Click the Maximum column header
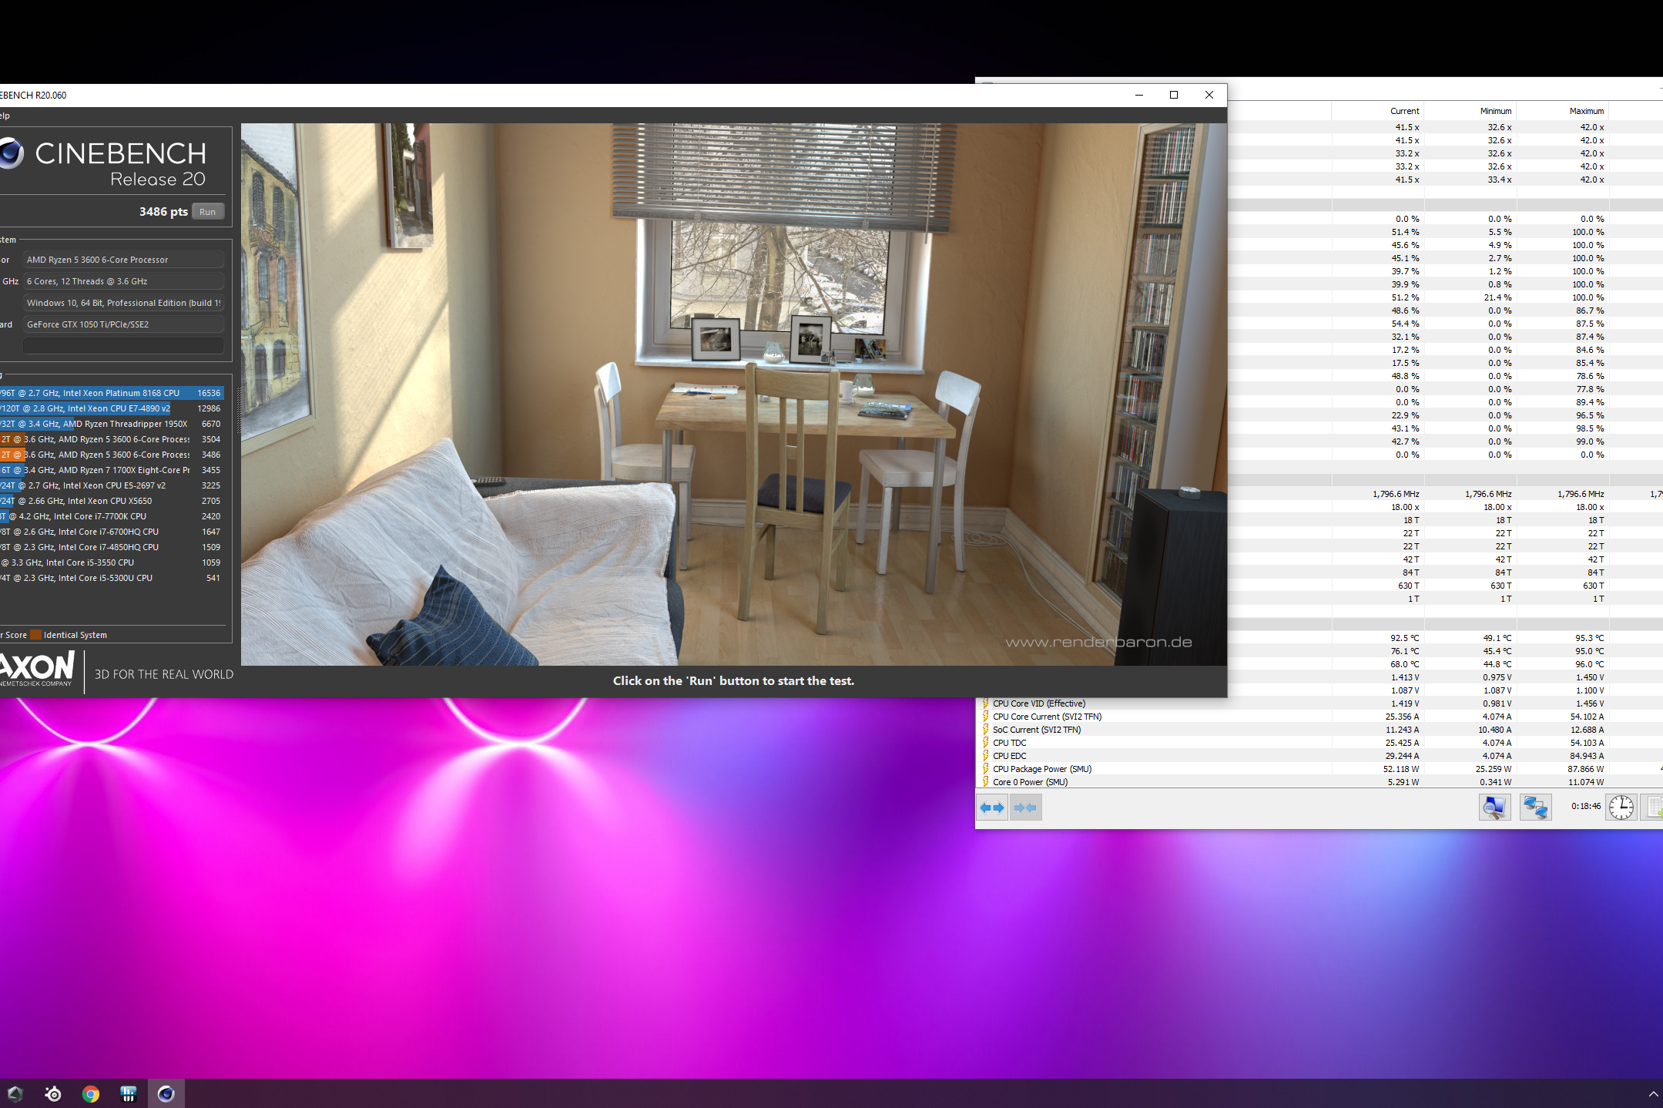The width and height of the screenshot is (1663, 1108). (x=1586, y=111)
